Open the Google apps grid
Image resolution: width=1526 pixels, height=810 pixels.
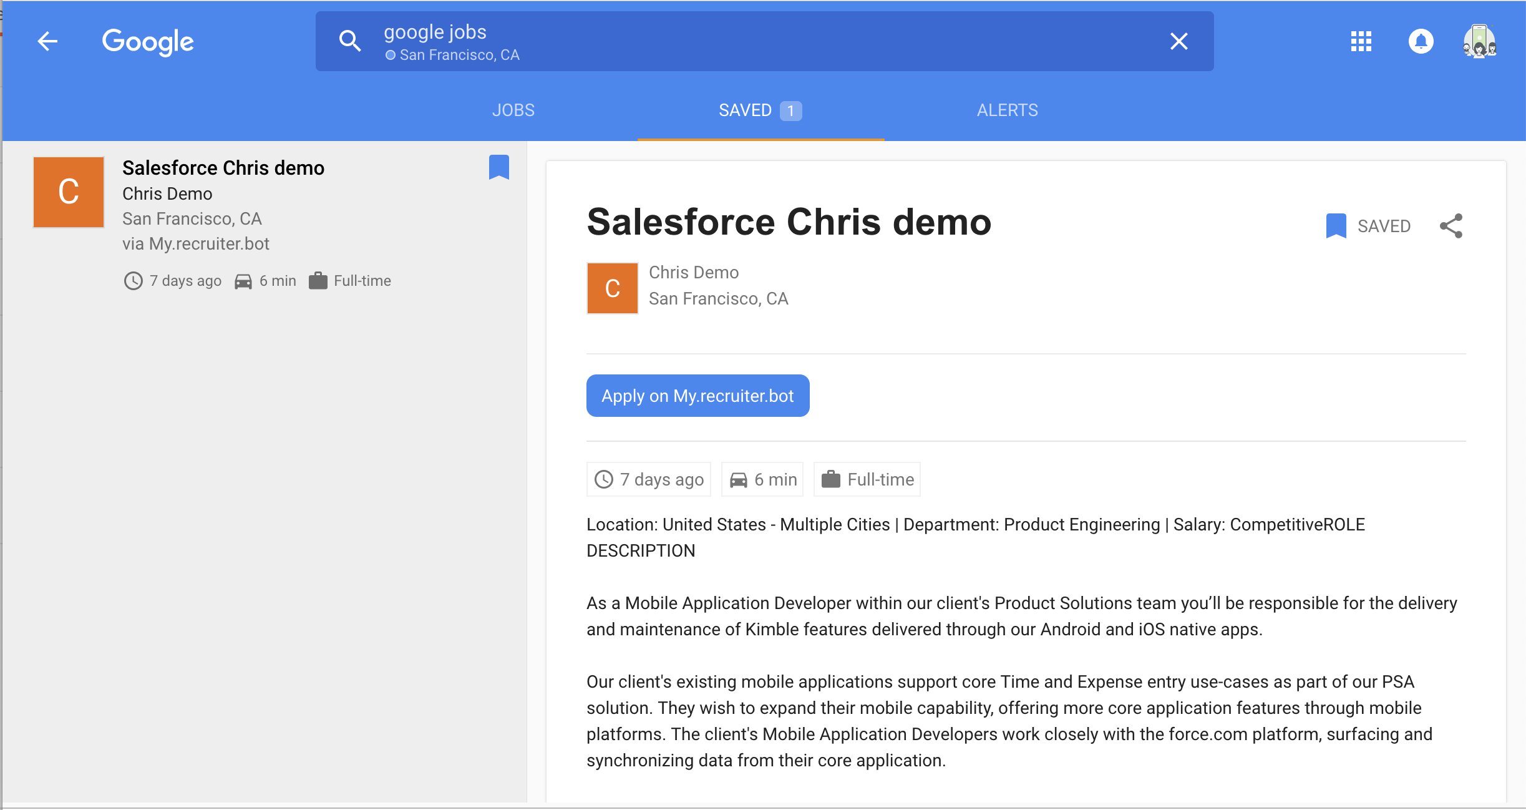[1361, 41]
